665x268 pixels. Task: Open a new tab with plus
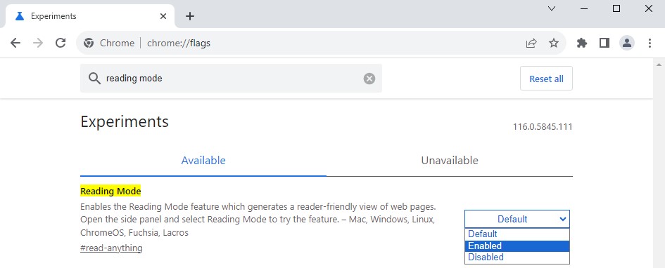(x=190, y=16)
